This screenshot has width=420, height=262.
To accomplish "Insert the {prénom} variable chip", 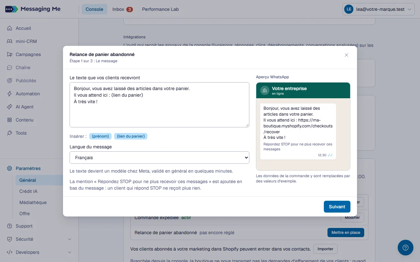I will (100, 136).
